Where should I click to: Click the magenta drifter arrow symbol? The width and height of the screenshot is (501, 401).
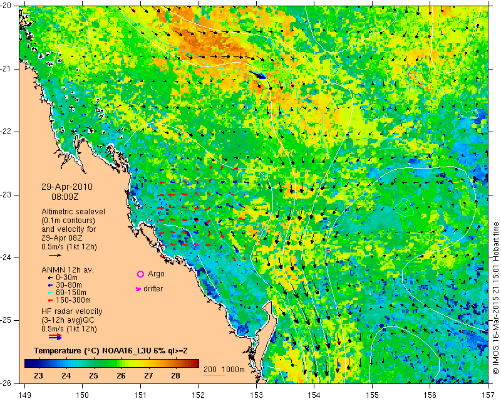(x=138, y=289)
